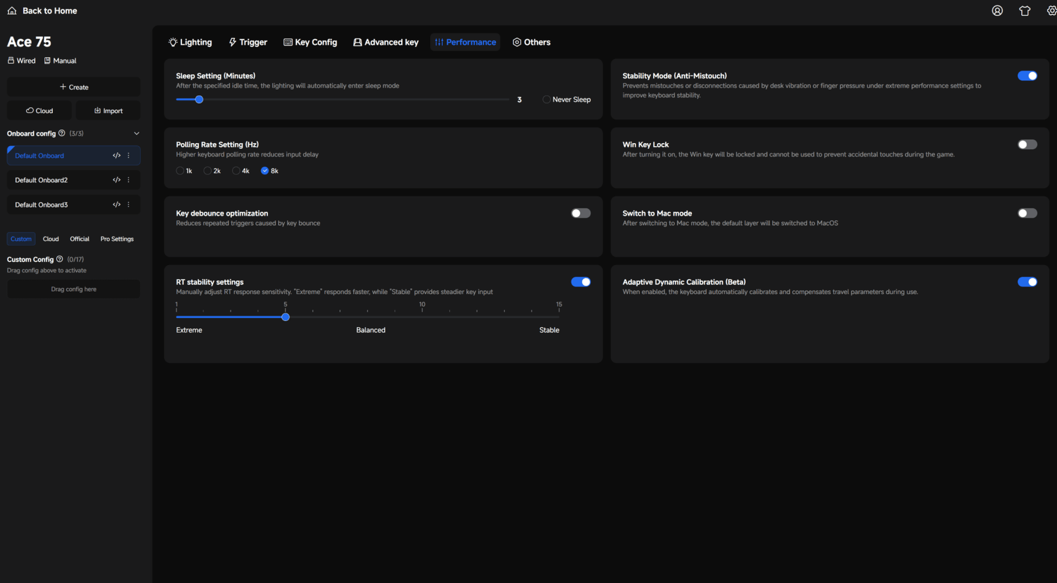Screen dimensions: 1057x583
Task: Click the 10 mark on RT stability slider
Action: [422, 304]
